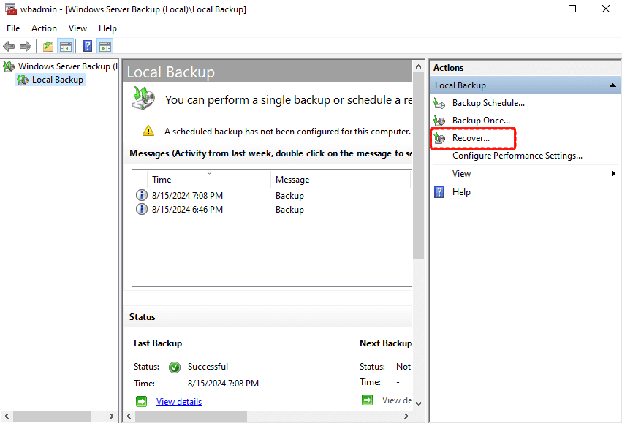Click the center pane vertical scrollbar thumb
The image size is (622, 423).
[418, 166]
